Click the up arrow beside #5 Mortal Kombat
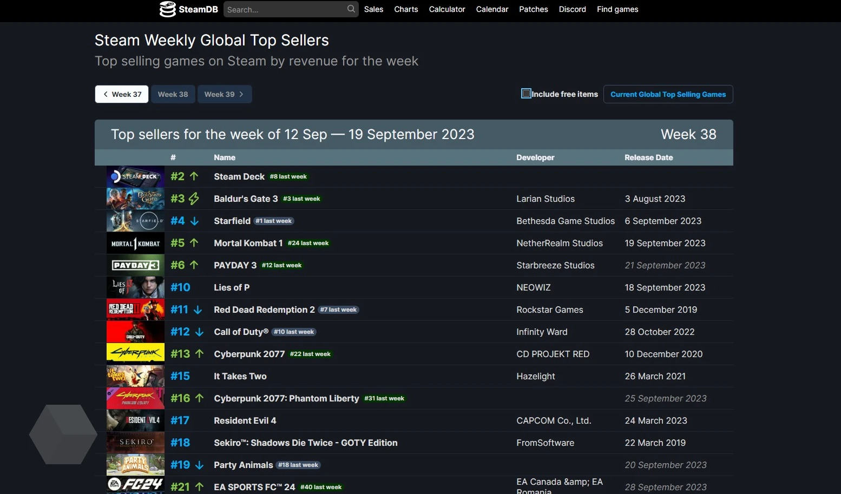 click(194, 243)
